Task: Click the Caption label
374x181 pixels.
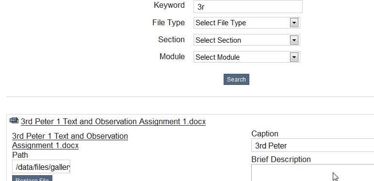Action: [x=265, y=134]
